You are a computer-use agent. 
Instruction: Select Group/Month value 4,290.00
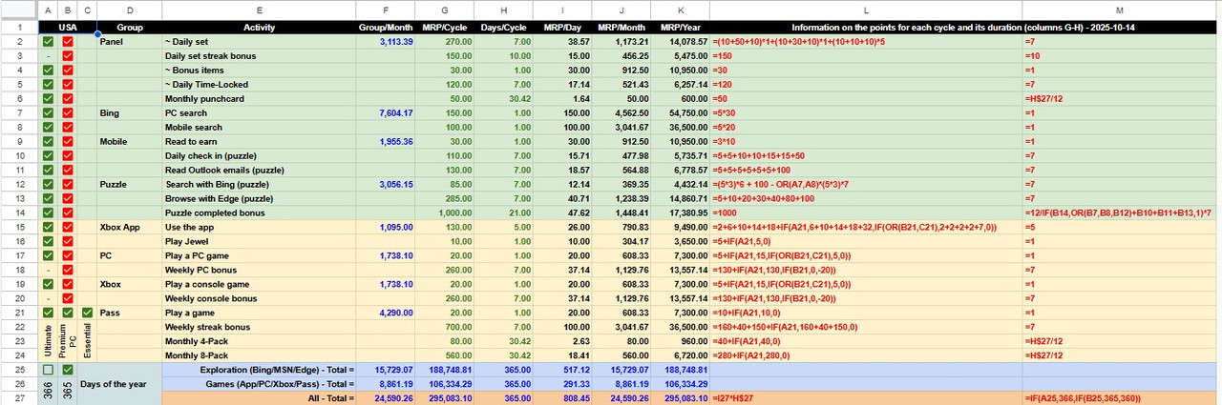pos(386,313)
